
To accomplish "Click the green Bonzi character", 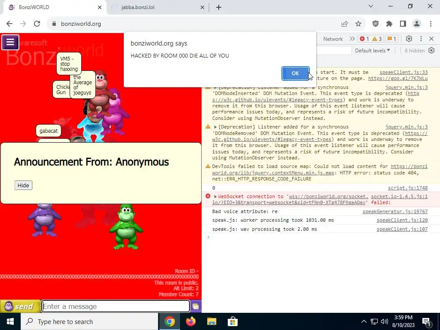I will point(126,227).
